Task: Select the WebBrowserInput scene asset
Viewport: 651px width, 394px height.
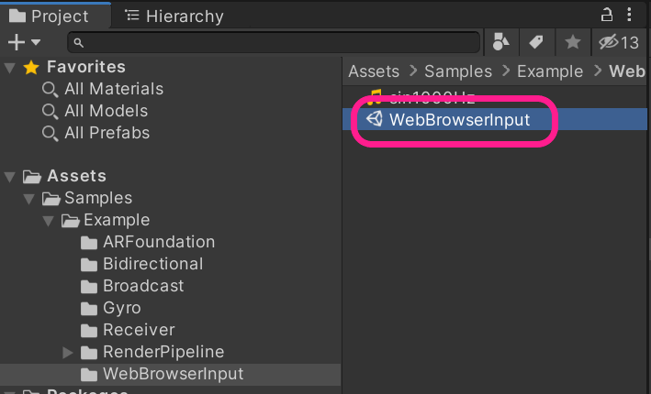Action: click(x=458, y=120)
